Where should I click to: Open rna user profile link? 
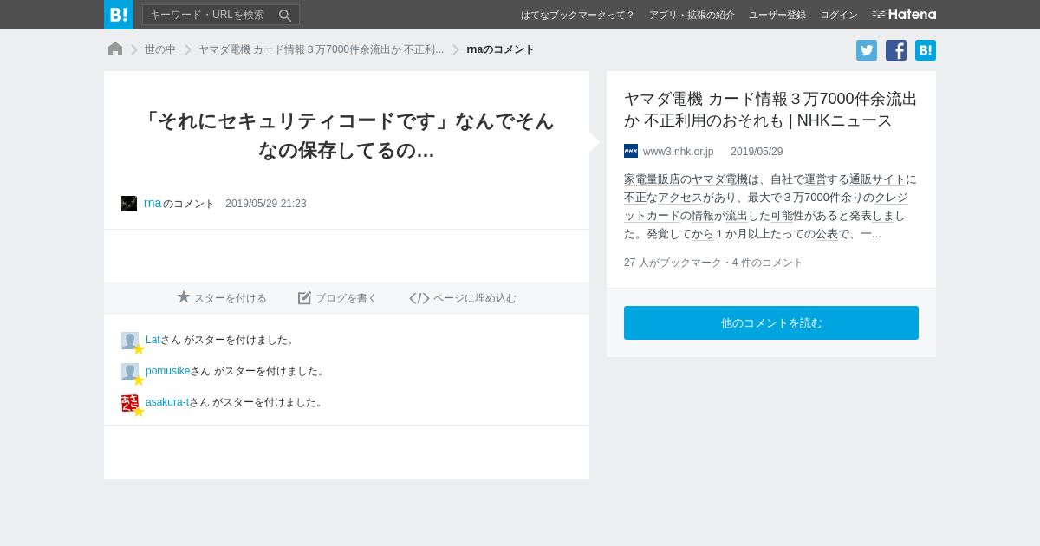pos(153,203)
